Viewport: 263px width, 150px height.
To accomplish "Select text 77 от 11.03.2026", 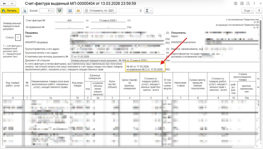I will [80, 56].
